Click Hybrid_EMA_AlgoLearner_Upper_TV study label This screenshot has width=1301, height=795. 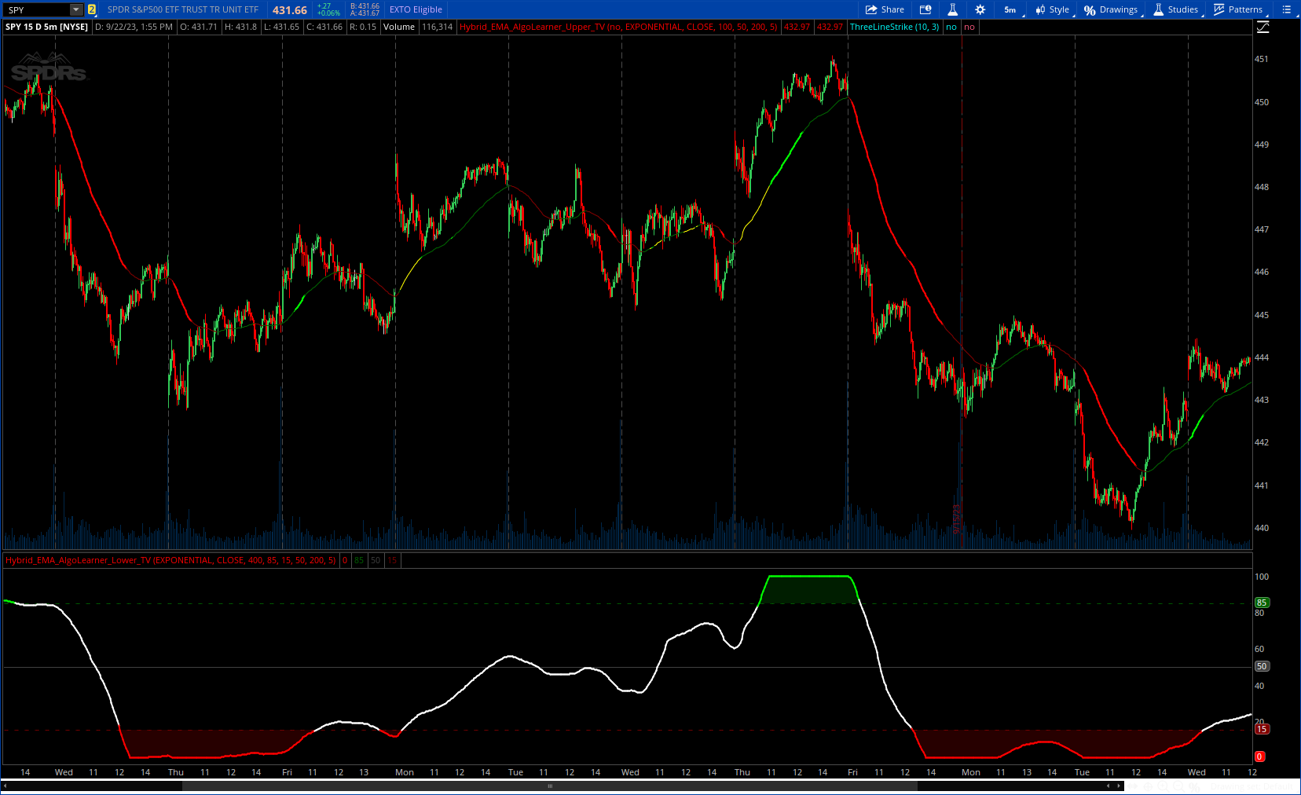(618, 27)
